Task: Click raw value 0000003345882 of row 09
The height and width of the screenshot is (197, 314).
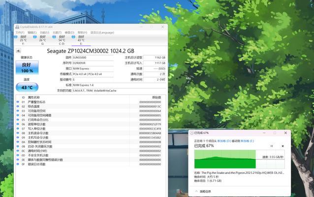Action: coord(150,137)
